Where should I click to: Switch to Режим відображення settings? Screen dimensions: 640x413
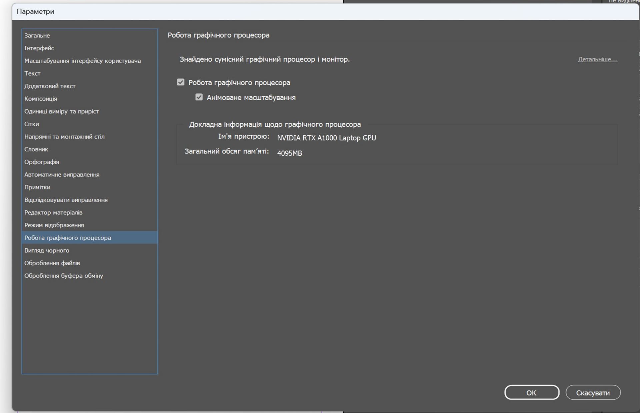tap(54, 225)
